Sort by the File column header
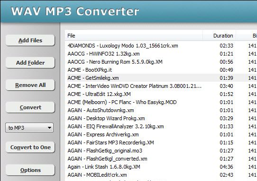Image resolution: width=257 pixels, height=181 pixels. [x=134, y=36]
